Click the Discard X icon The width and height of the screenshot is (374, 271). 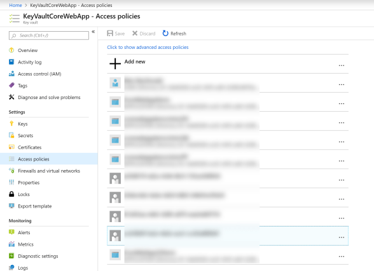click(x=135, y=33)
